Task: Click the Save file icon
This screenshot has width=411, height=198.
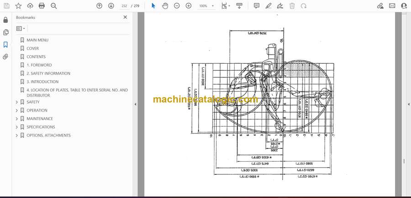Action: tap(6, 6)
